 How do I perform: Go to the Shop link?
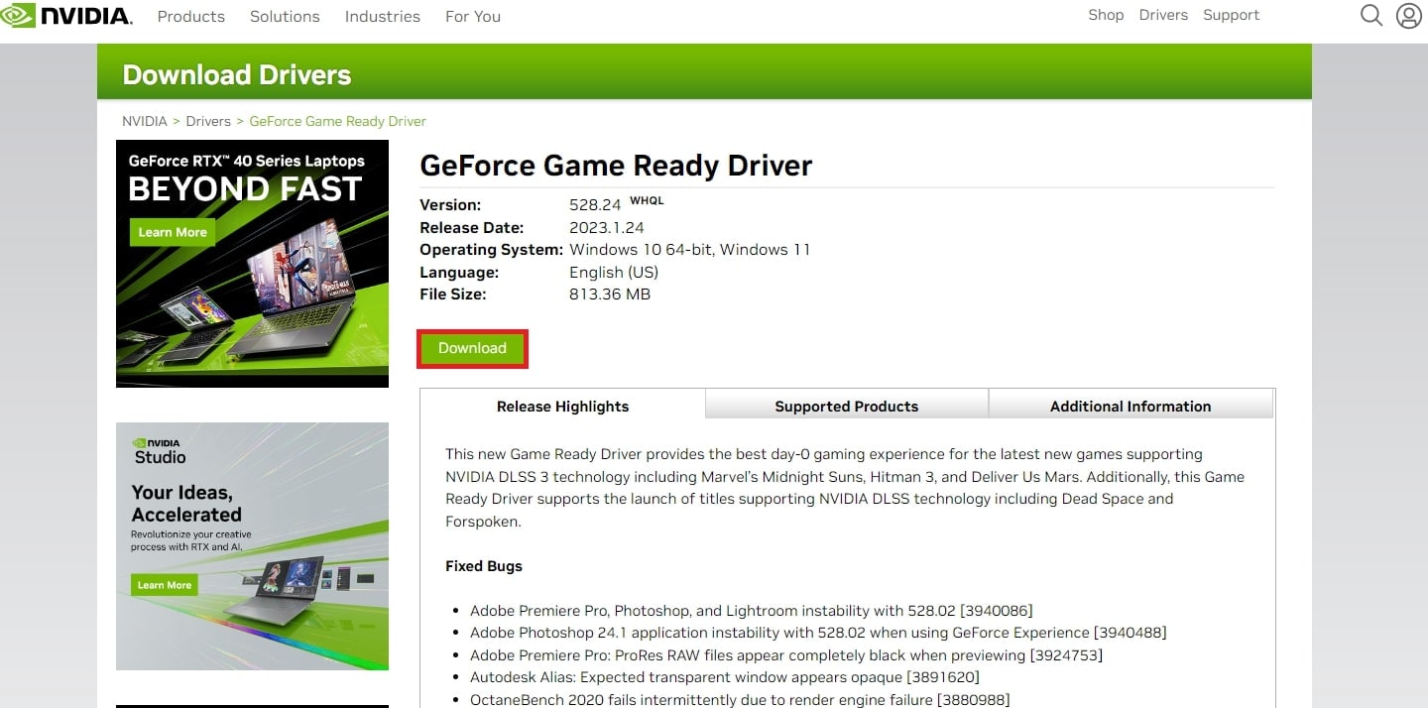click(x=1106, y=15)
